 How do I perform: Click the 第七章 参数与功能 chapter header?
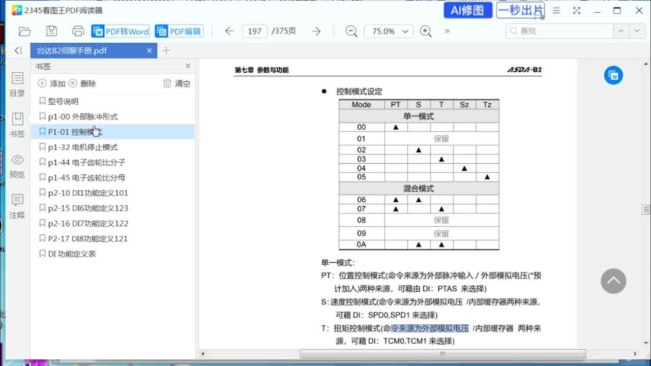pos(261,70)
